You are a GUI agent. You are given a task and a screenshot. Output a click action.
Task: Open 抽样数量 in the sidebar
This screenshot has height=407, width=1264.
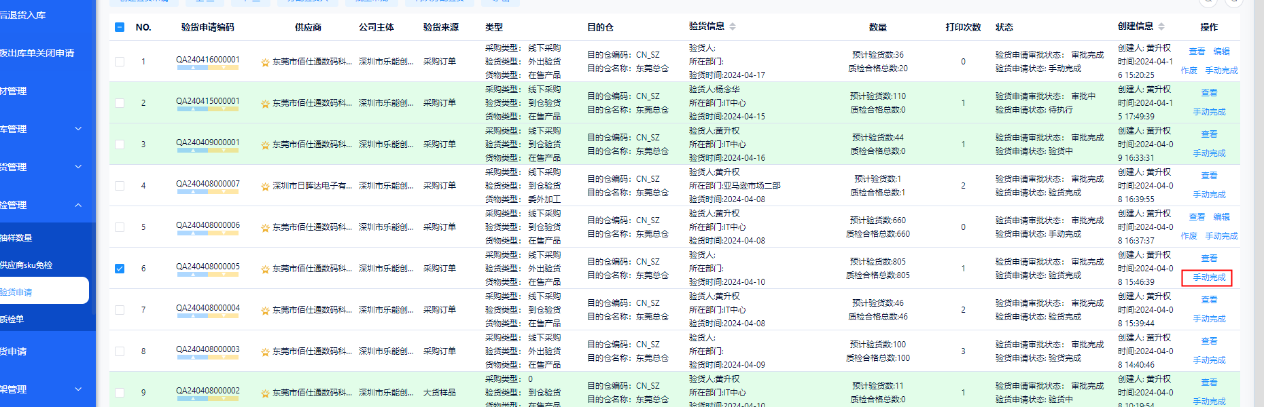pyautogui.click(x=16, y=238)
